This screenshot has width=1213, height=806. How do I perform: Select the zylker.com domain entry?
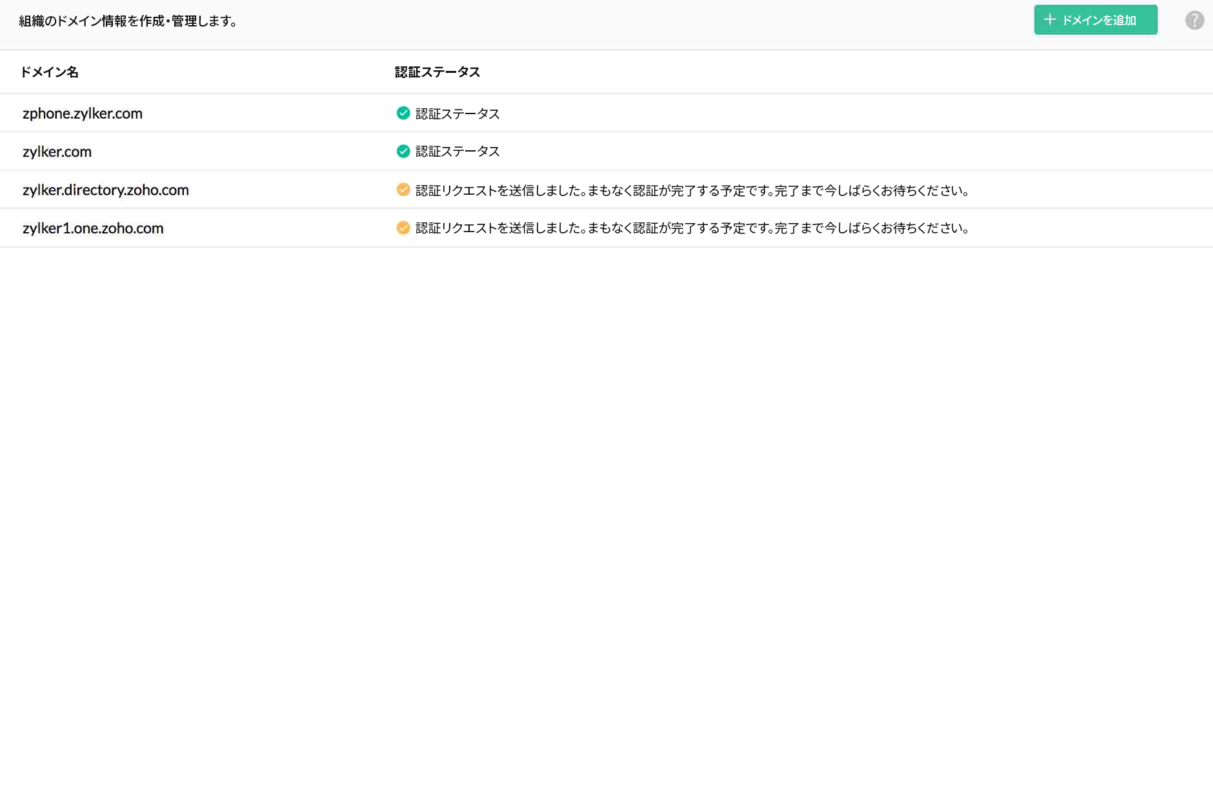(x=57, y=151)
